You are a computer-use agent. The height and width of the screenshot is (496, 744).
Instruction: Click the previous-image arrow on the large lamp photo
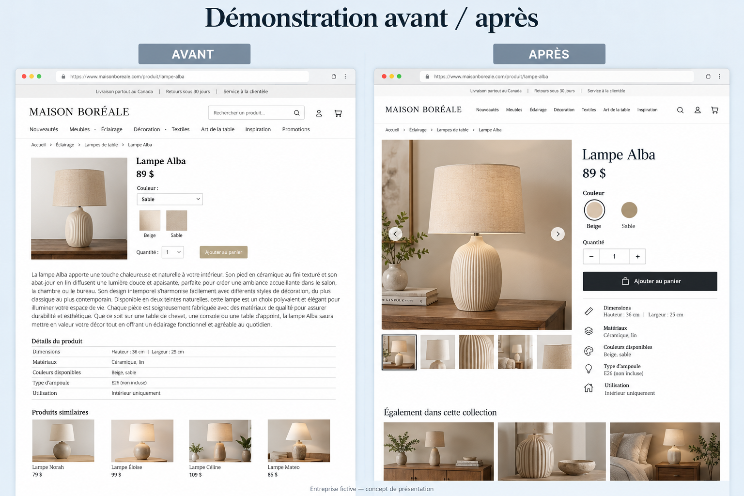click(x=395, y=234)
